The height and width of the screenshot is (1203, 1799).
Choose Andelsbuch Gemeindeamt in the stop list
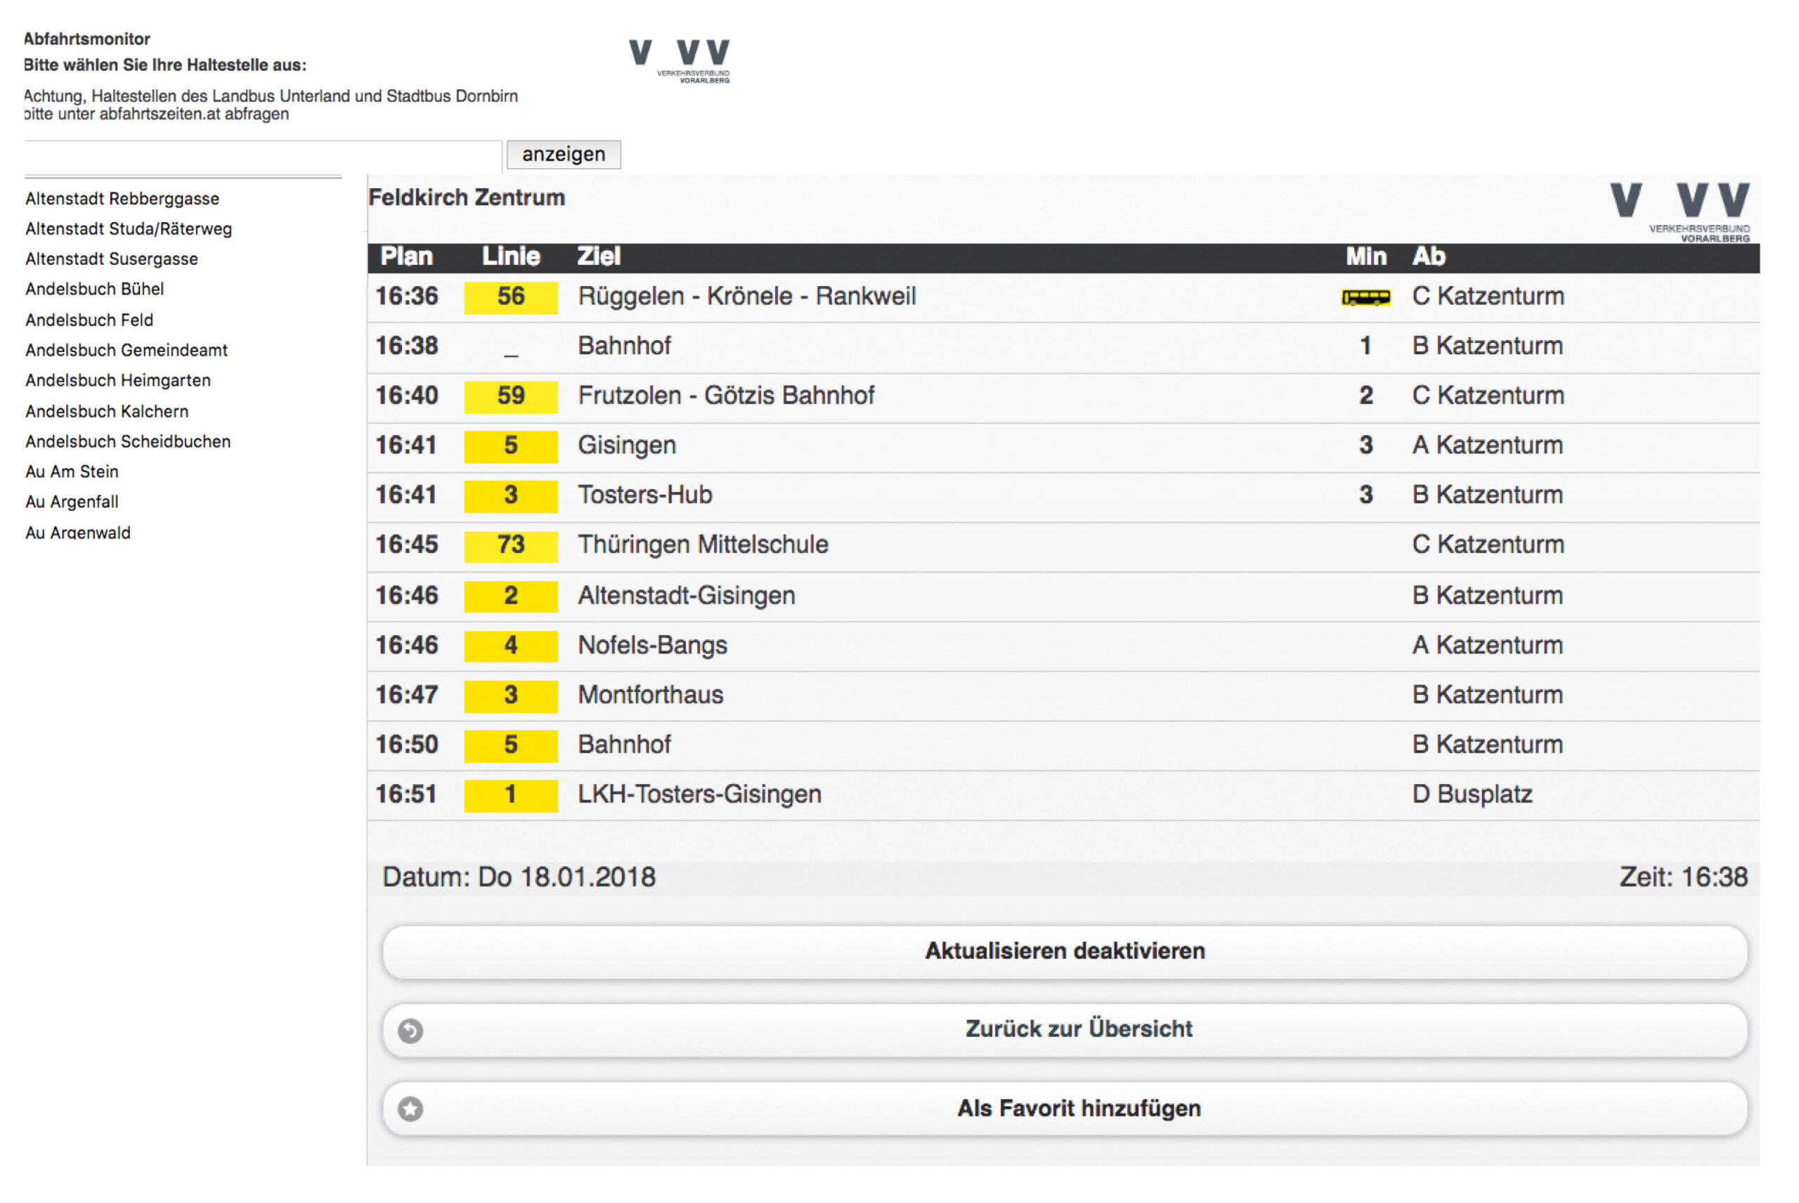pyautogui.click(x=126, y=350)
